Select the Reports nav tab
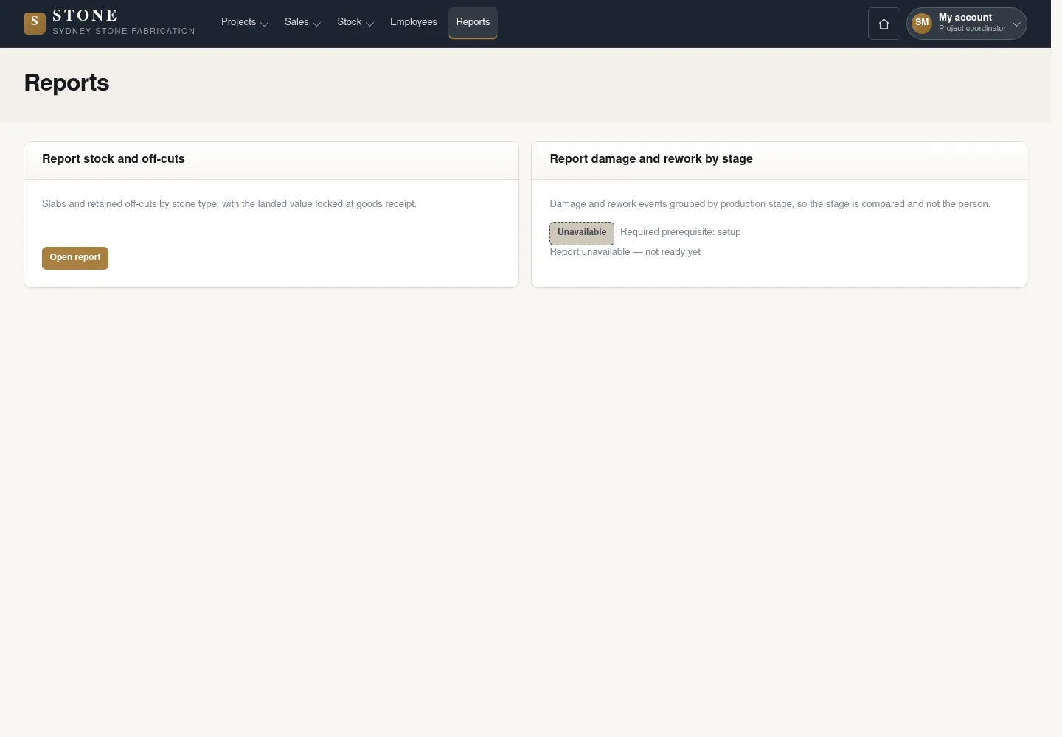 [x=473, y=23]
